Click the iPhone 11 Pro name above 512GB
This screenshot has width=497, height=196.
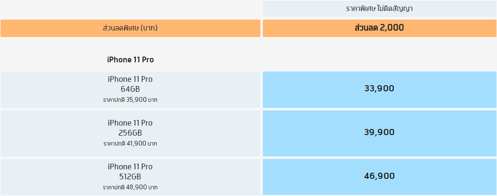[130, 167]
